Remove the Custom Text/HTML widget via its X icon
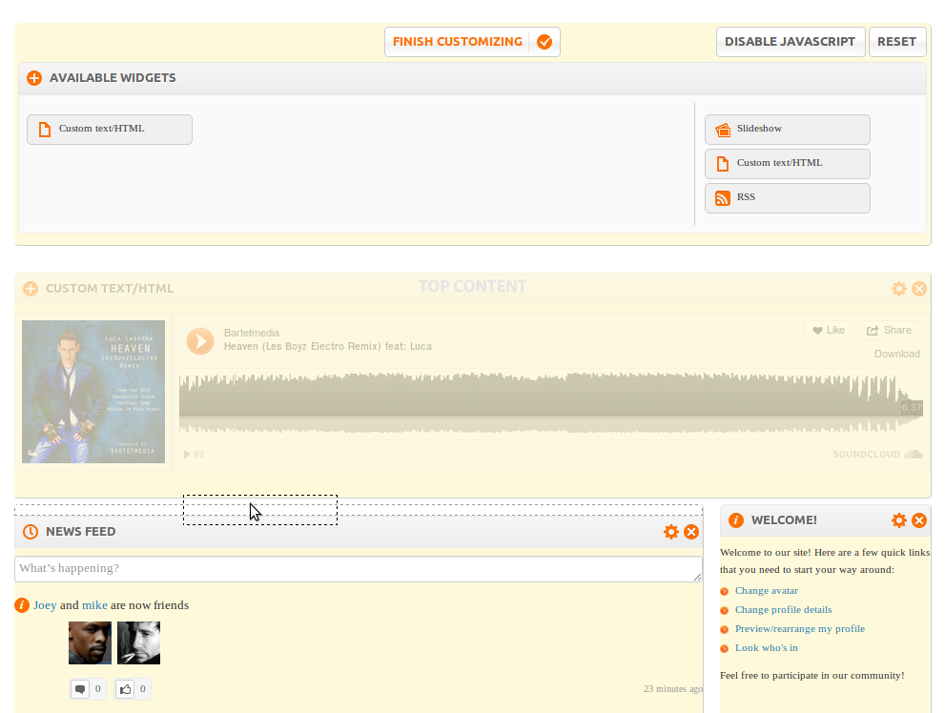Viewport: 945px width, 713px height. click(x=919, y=289)
